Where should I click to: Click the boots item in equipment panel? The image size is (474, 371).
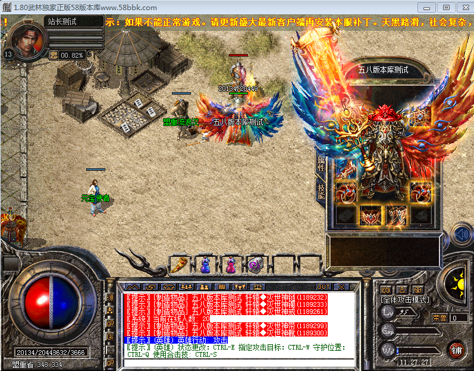[x=396, y=216]
